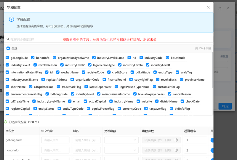Click the info icon beside 字段配置 banner title

click(12, 19)
